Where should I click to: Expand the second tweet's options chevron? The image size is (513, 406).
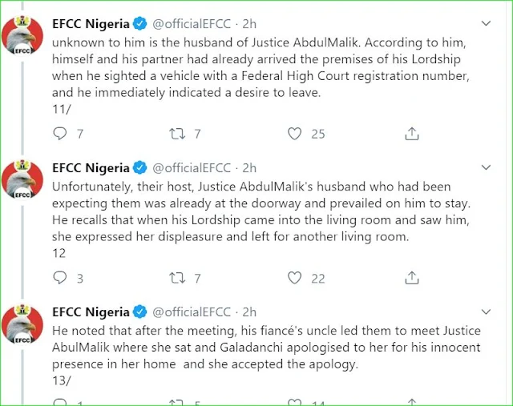pyautogui.click(x=487, y=167)
